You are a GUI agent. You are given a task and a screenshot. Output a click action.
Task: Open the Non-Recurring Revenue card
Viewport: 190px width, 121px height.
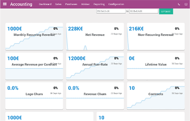156,36
